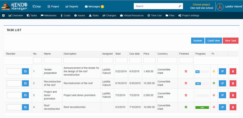The width and height of the screenshot is (243, 118).
Task: Click the save reorder icon for Tender preparation
Action: click(25, 72)
